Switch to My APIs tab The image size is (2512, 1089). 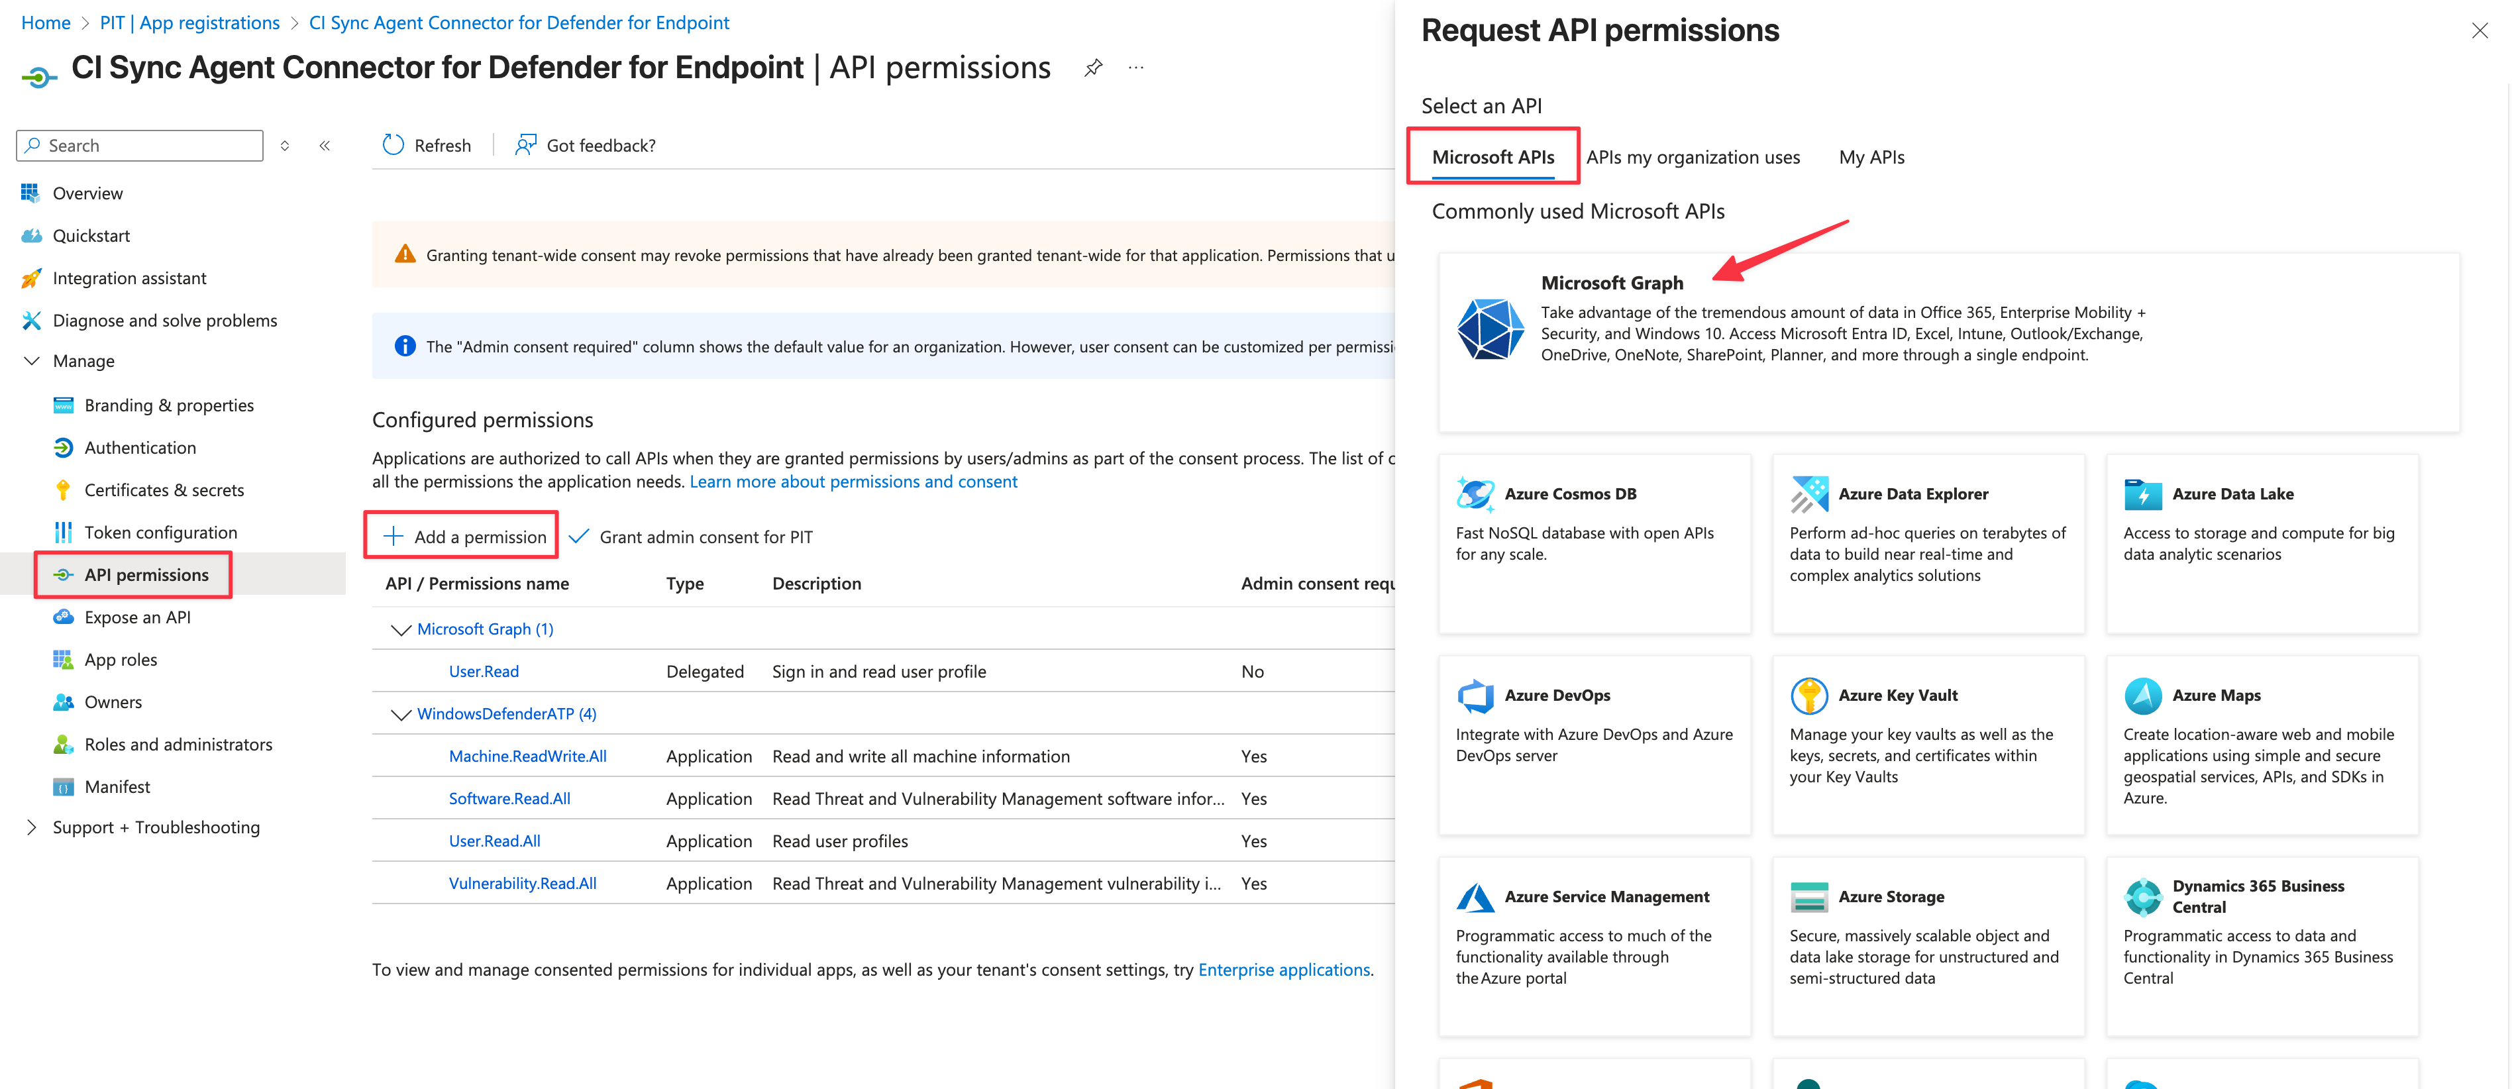point(1870,157)
